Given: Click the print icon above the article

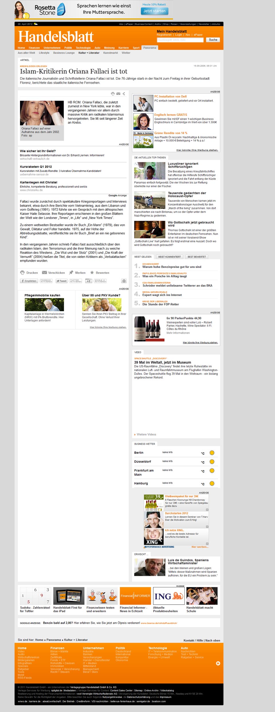Looking at the screenshot, I should [x=113, y=94].
